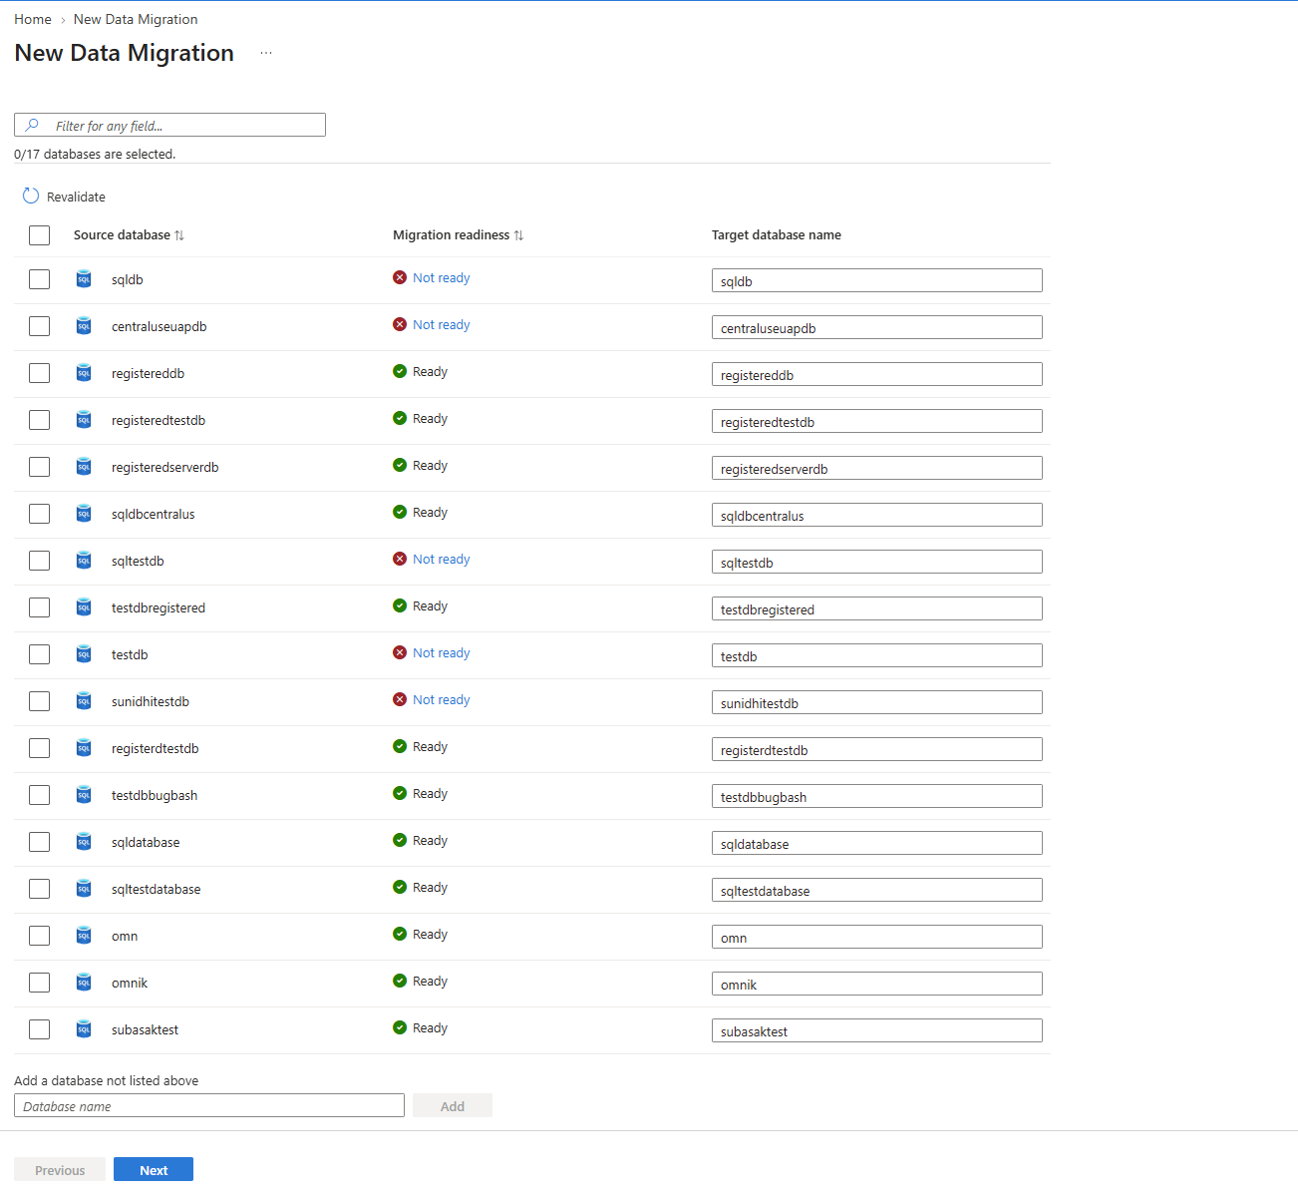Image resolution: width=1298 pixels, height=1199 pixels.
Task: Click the search magnifier icon in filter box
Action: tap(32, 126)
